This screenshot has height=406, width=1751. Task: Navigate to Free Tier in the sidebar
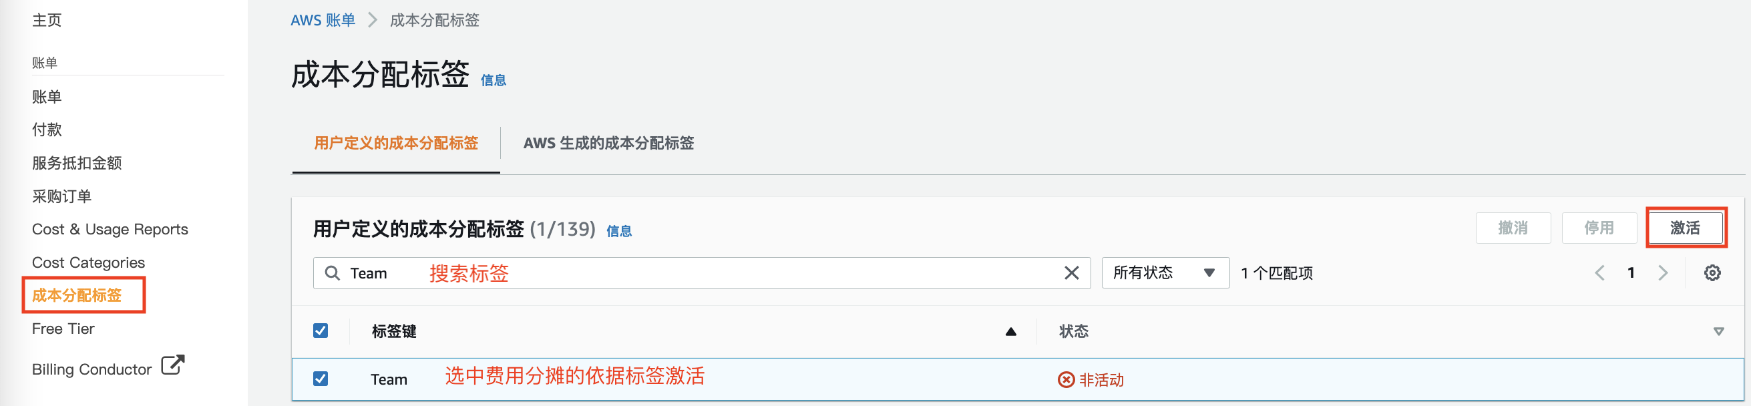[x=63, y=329]
